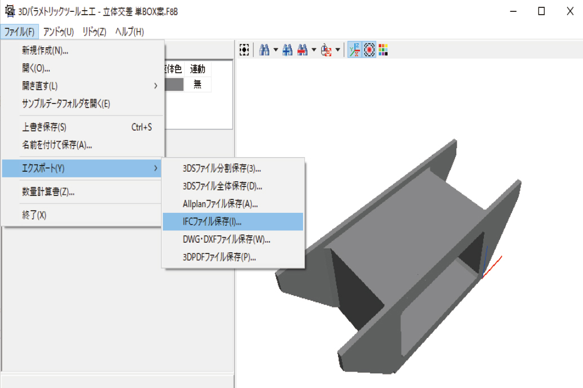Screen dimensions: 583x388
Task: Select IFCファイル保存(I)... export option
Action: click(x=233, y=222)
